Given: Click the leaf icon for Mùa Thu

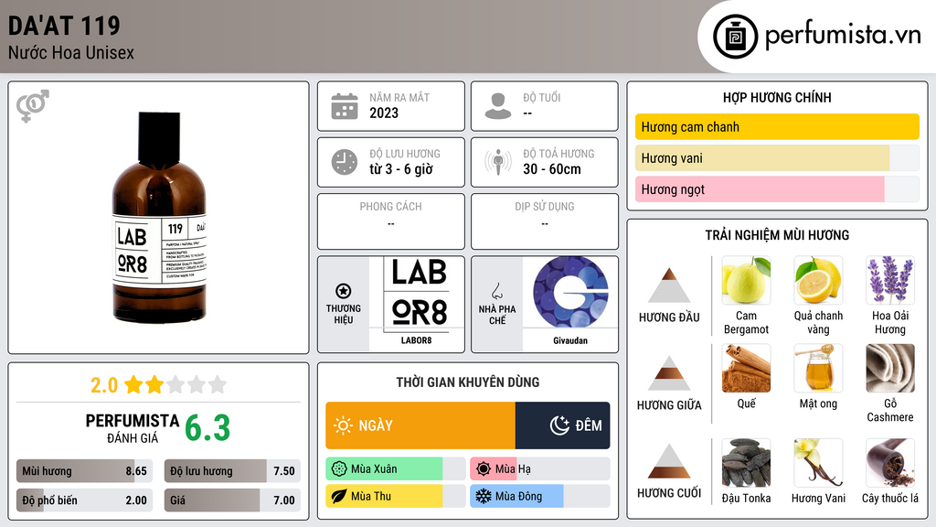Looking at the screenshot, I should [339, 496].
